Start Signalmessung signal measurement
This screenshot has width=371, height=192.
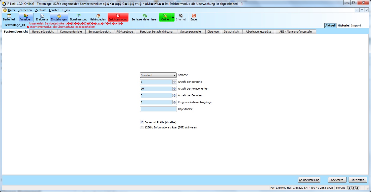tap(78, 17)
